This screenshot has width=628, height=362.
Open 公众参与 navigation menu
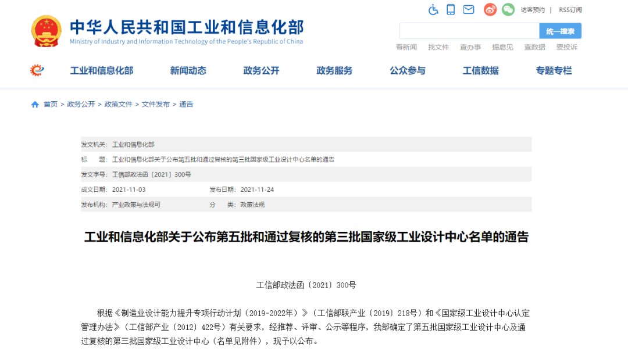pyautogui.click(x=407, y=71)
